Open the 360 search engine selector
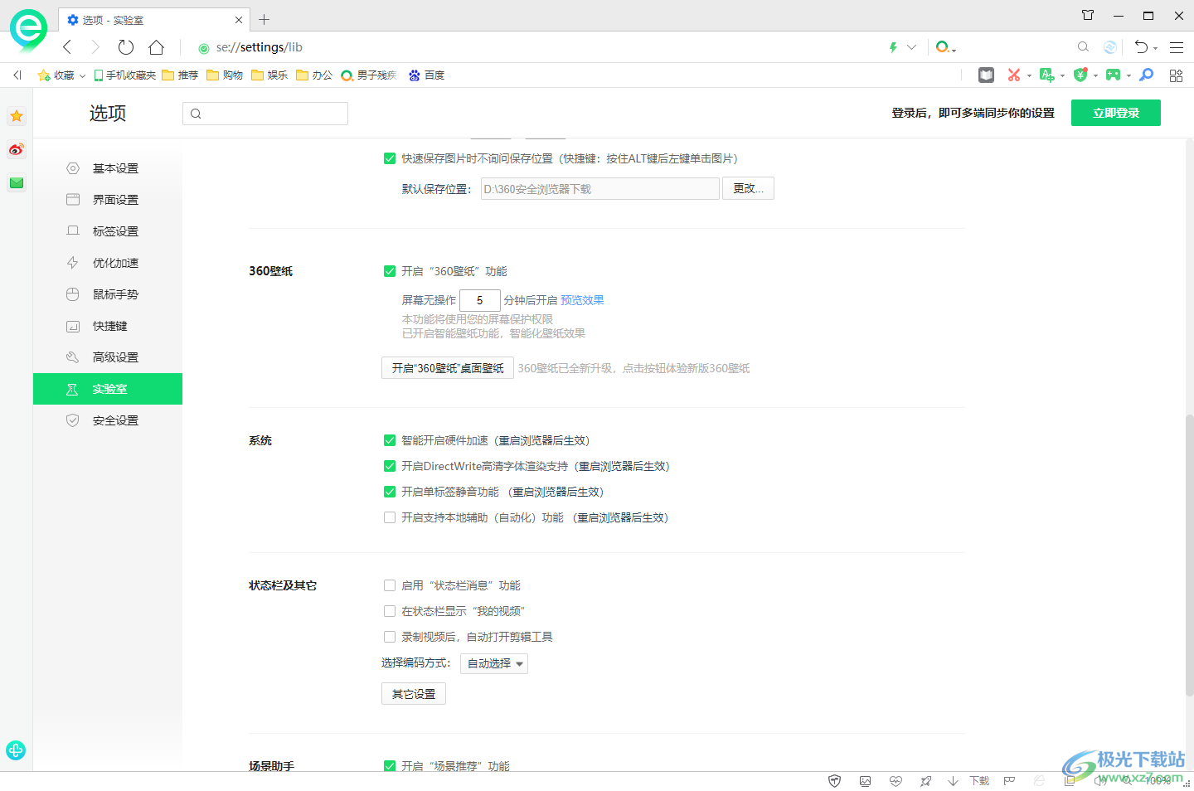 (x=945, y=47)
